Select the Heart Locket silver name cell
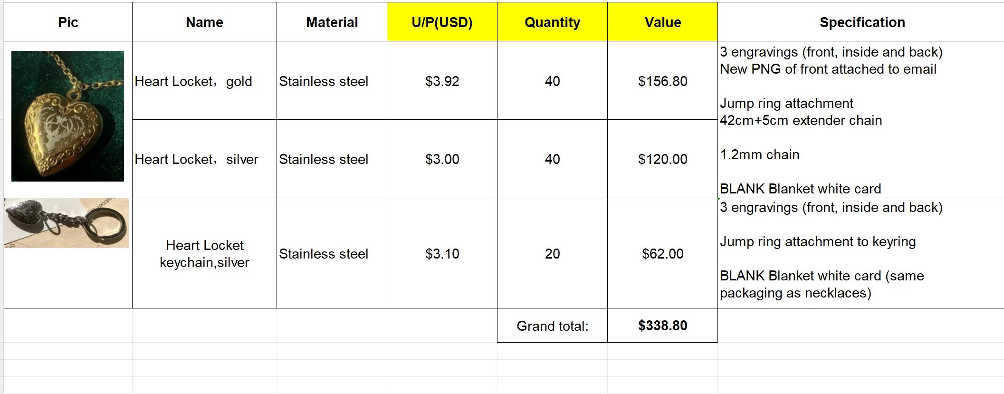1004x394 pixels. [204, 159]
